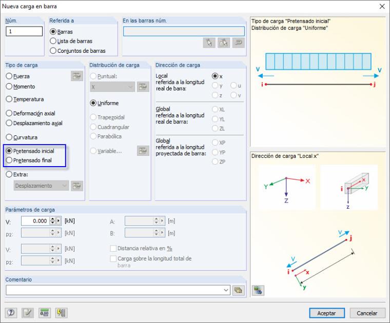Viewport: 390px width, 323px height.
Task: Click the Aceptar button
Action: [327, 313]
